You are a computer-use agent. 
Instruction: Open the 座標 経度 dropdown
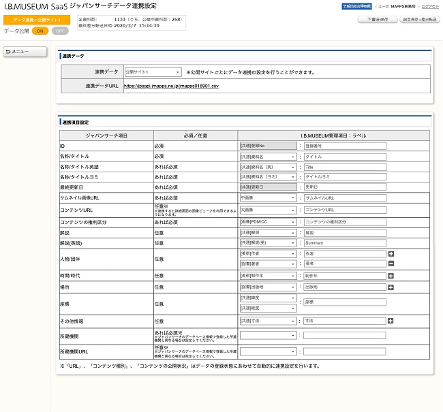(x=268, y=308)
